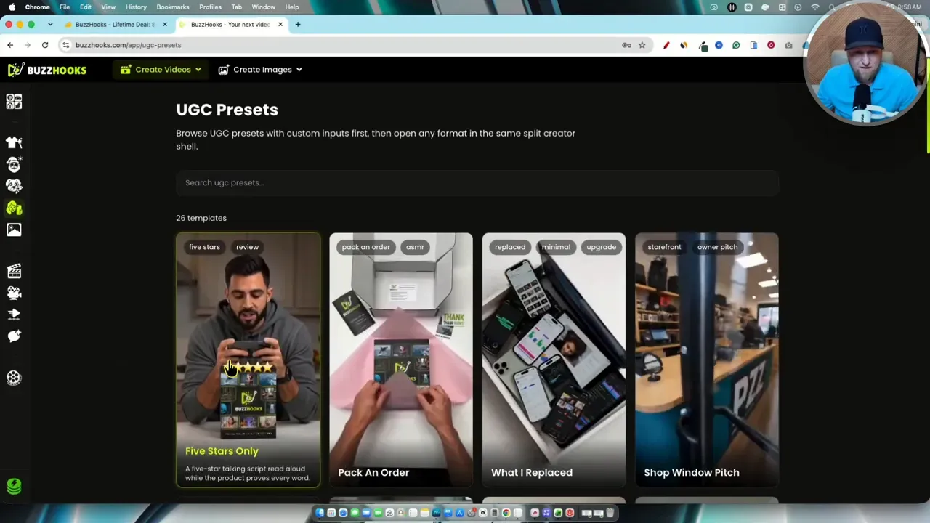
Task: Close the BuzzHooks Your next video tab
Action: click(x=280, y=25)
